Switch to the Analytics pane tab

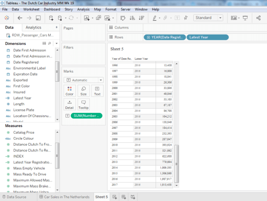click(x=33, y=27)
